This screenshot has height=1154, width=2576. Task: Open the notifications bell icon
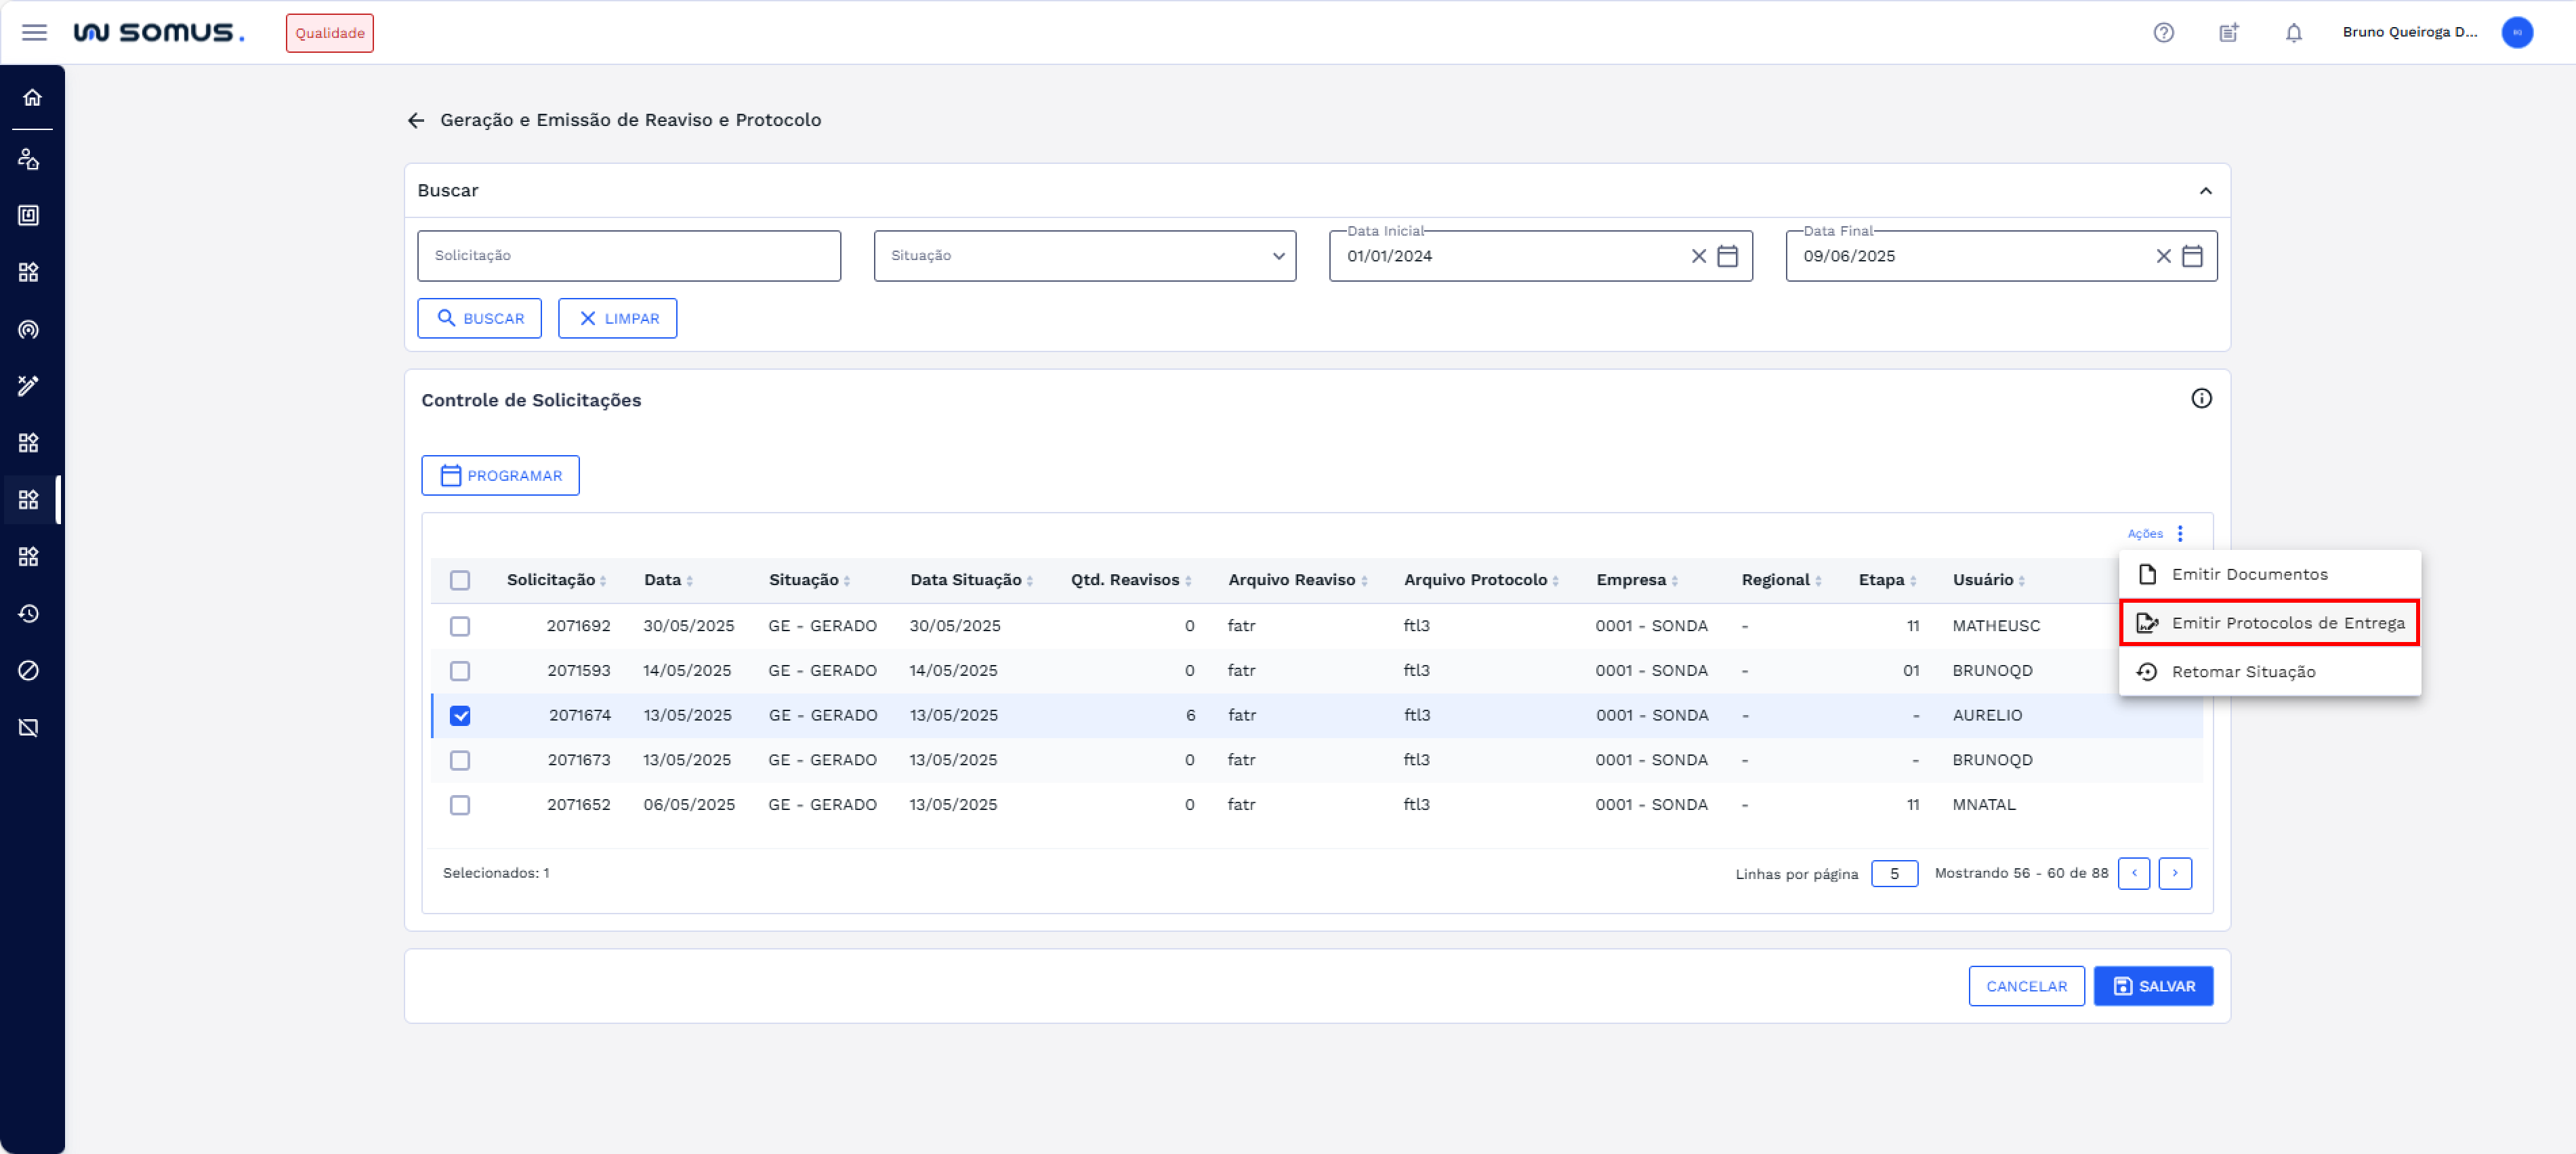tap(2293, 32)
